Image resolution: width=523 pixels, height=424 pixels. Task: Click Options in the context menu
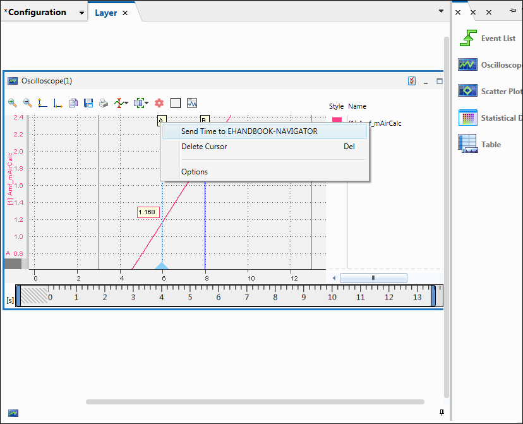click(x=195, y=172)
